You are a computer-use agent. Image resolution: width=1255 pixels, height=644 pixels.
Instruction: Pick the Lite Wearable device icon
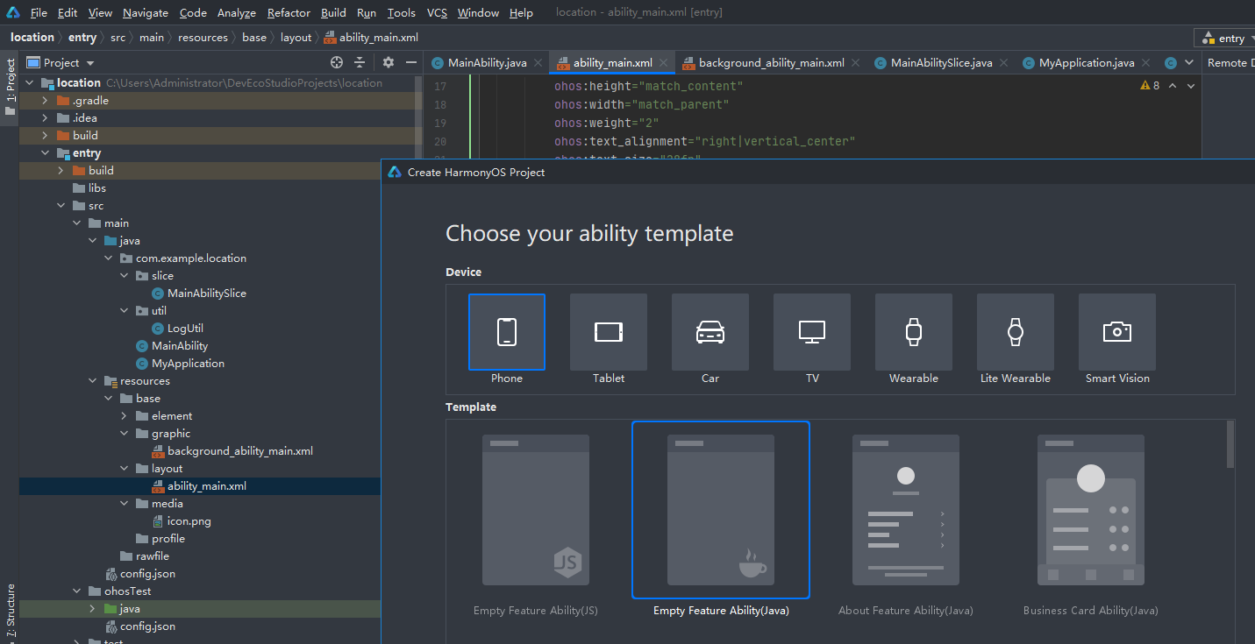click(1016, 332)
